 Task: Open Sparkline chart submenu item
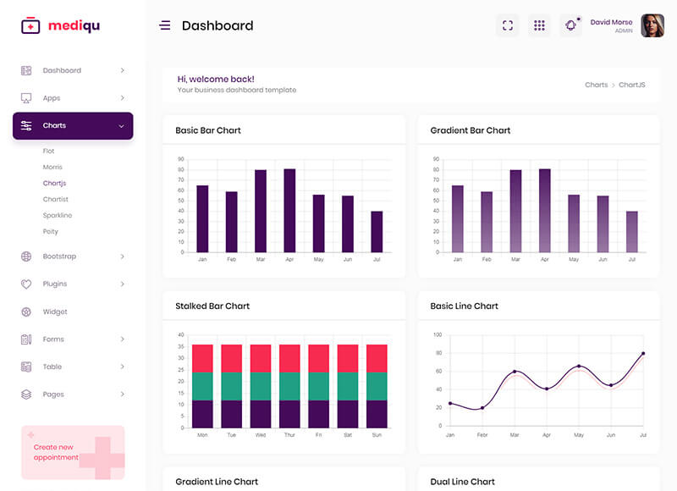pyautogui.click(x=56, y=215)
